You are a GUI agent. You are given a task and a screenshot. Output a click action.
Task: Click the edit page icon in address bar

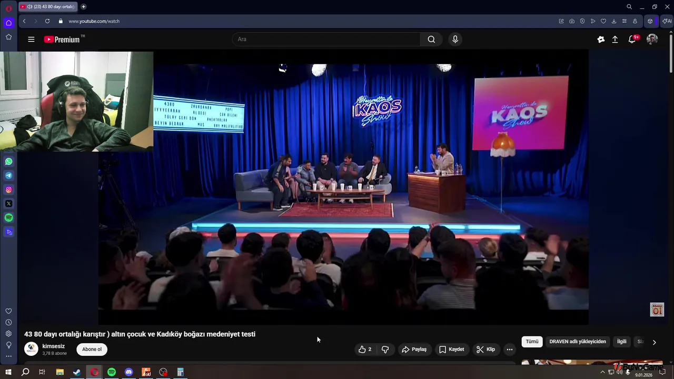pyautogui.click(x=561, y=21)
